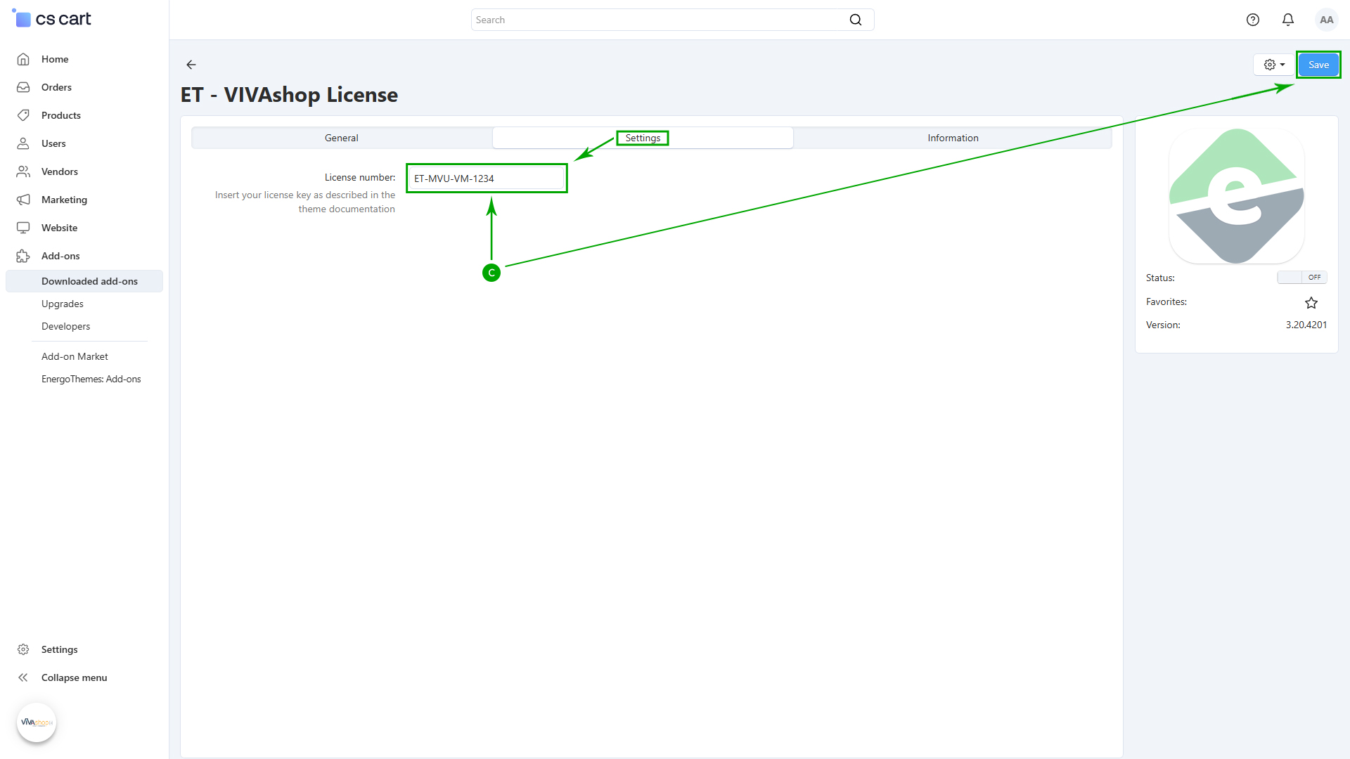Click the cs cart logo
Viewport: 1350px width, 759px height.
[x=53, y=19]
